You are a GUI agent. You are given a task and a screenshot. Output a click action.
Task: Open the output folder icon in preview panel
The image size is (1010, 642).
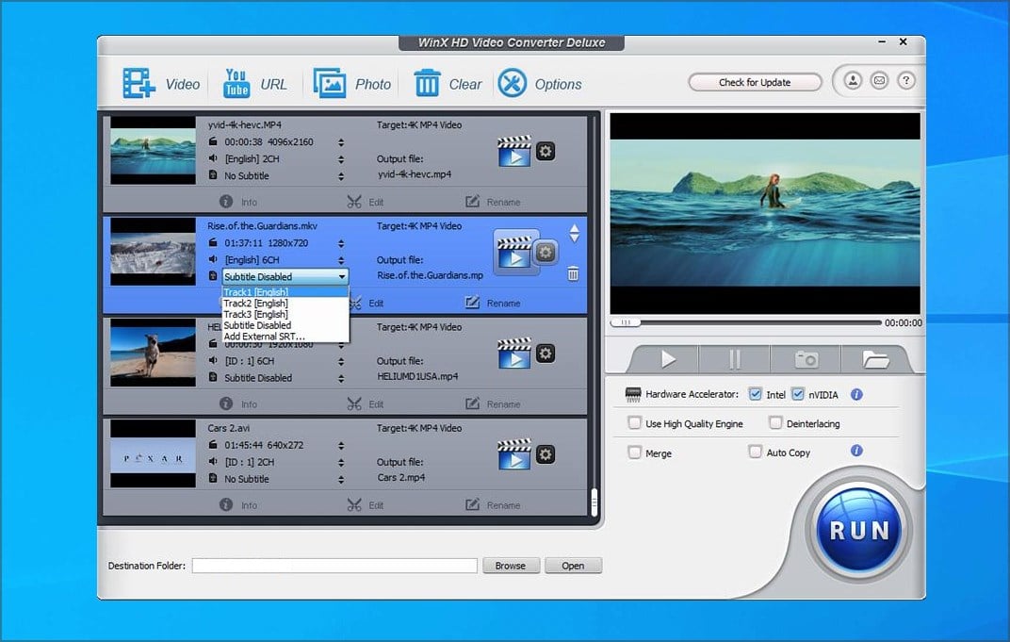click(875, 359)
